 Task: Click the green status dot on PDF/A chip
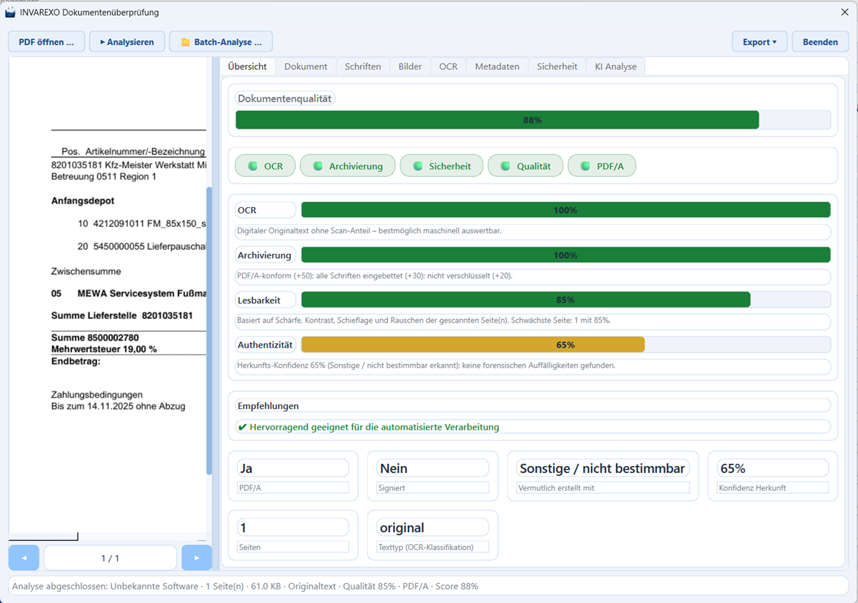click(x=586, y=166)
